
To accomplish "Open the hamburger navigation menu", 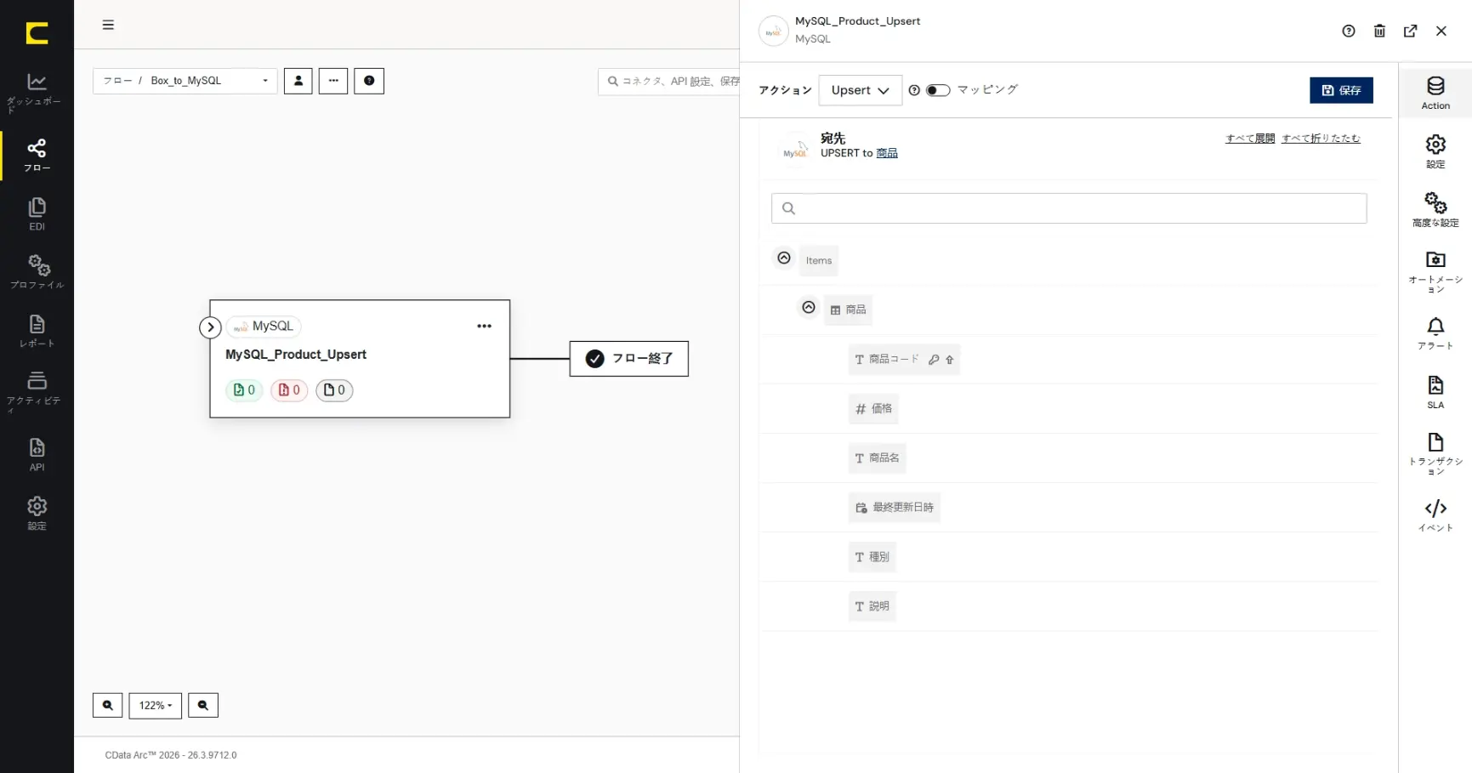I will 108,25.
